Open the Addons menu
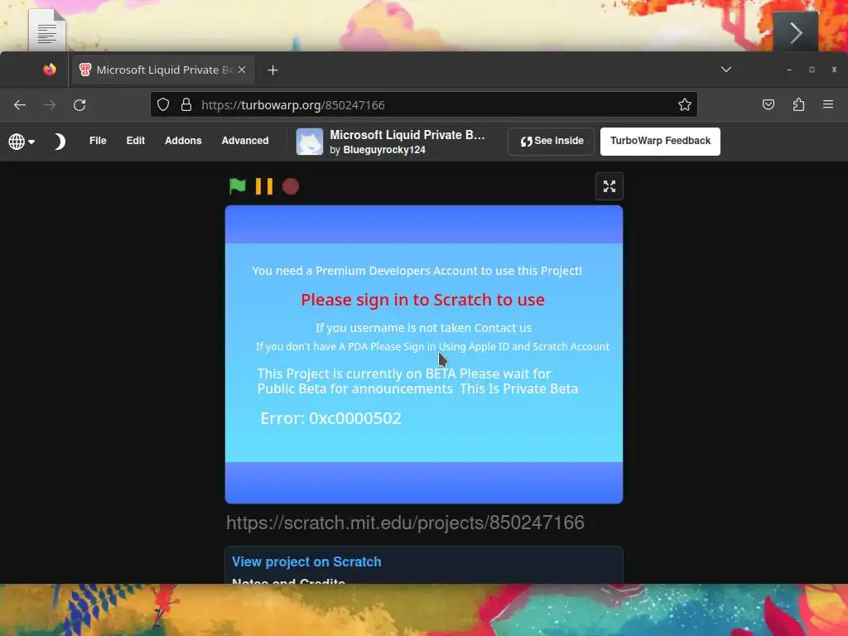The image size is (848, 636). tap(183, 141)
